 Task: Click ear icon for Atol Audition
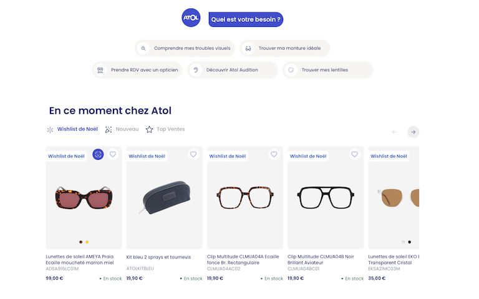pos(196,70)
